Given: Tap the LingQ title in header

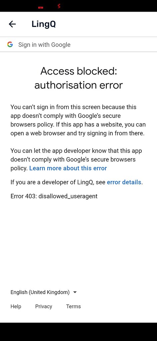Looking at the screenshot, I should click(x=44, y=24).
